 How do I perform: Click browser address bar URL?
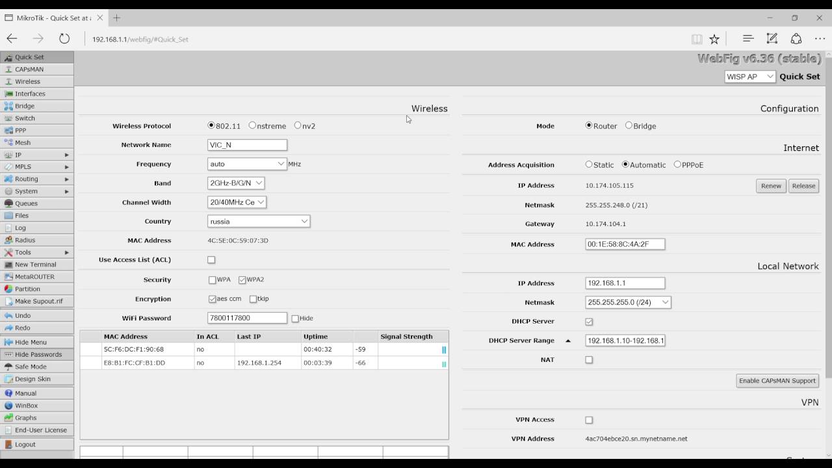pos(140,40)
